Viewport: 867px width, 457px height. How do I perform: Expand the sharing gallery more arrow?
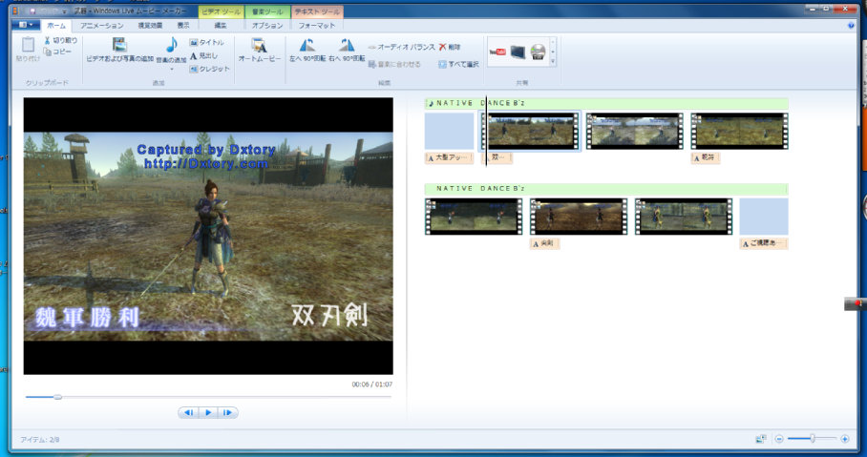pos(553,62)
